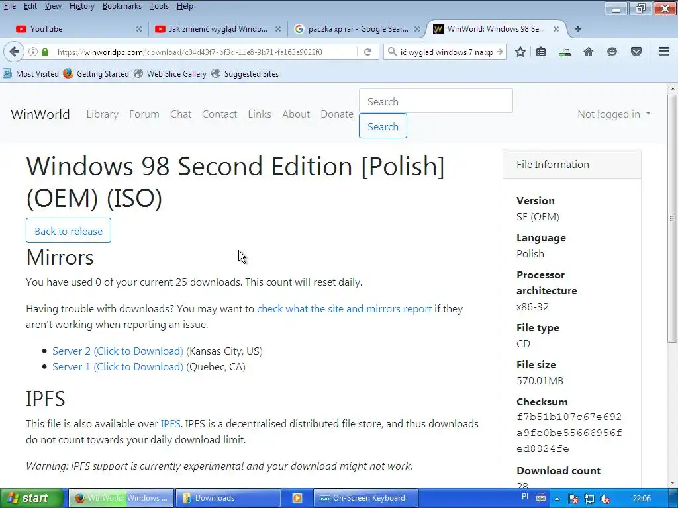Screen dimensions: 678x508
Task: Switch to Jak zmienić wygląd Windo... tab
Action: (217, 29)
